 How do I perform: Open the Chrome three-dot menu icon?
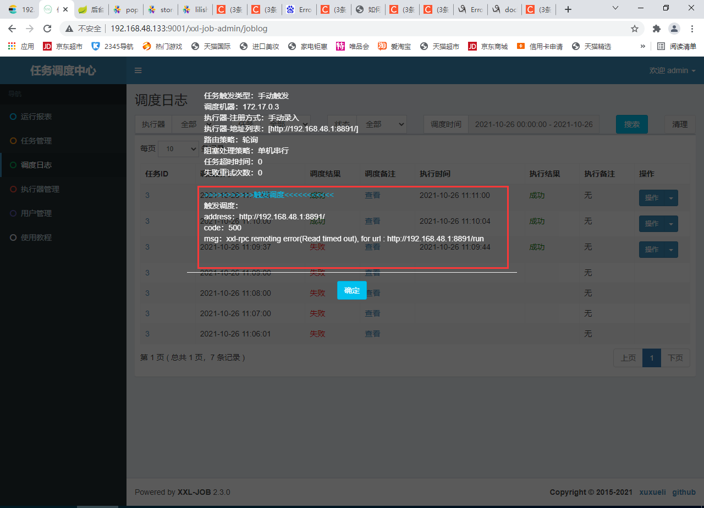click(x=692, y=29)
